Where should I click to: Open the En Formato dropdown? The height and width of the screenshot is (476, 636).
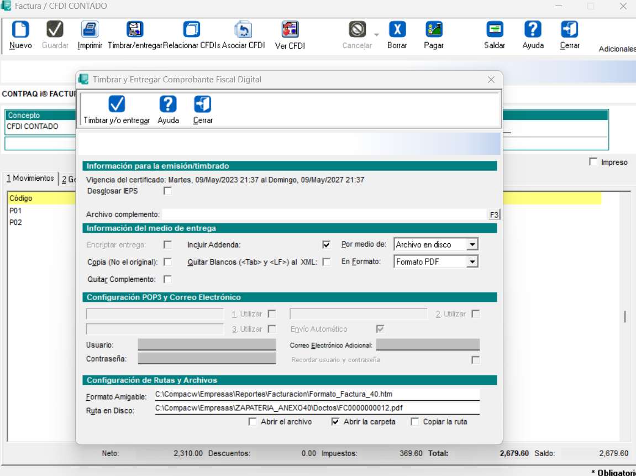(x=471, y=262)
